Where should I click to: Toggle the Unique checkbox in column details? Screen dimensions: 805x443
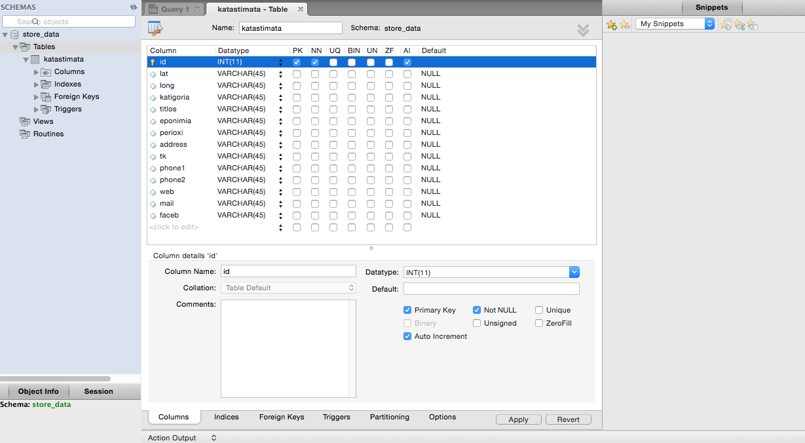coord(539,310)
